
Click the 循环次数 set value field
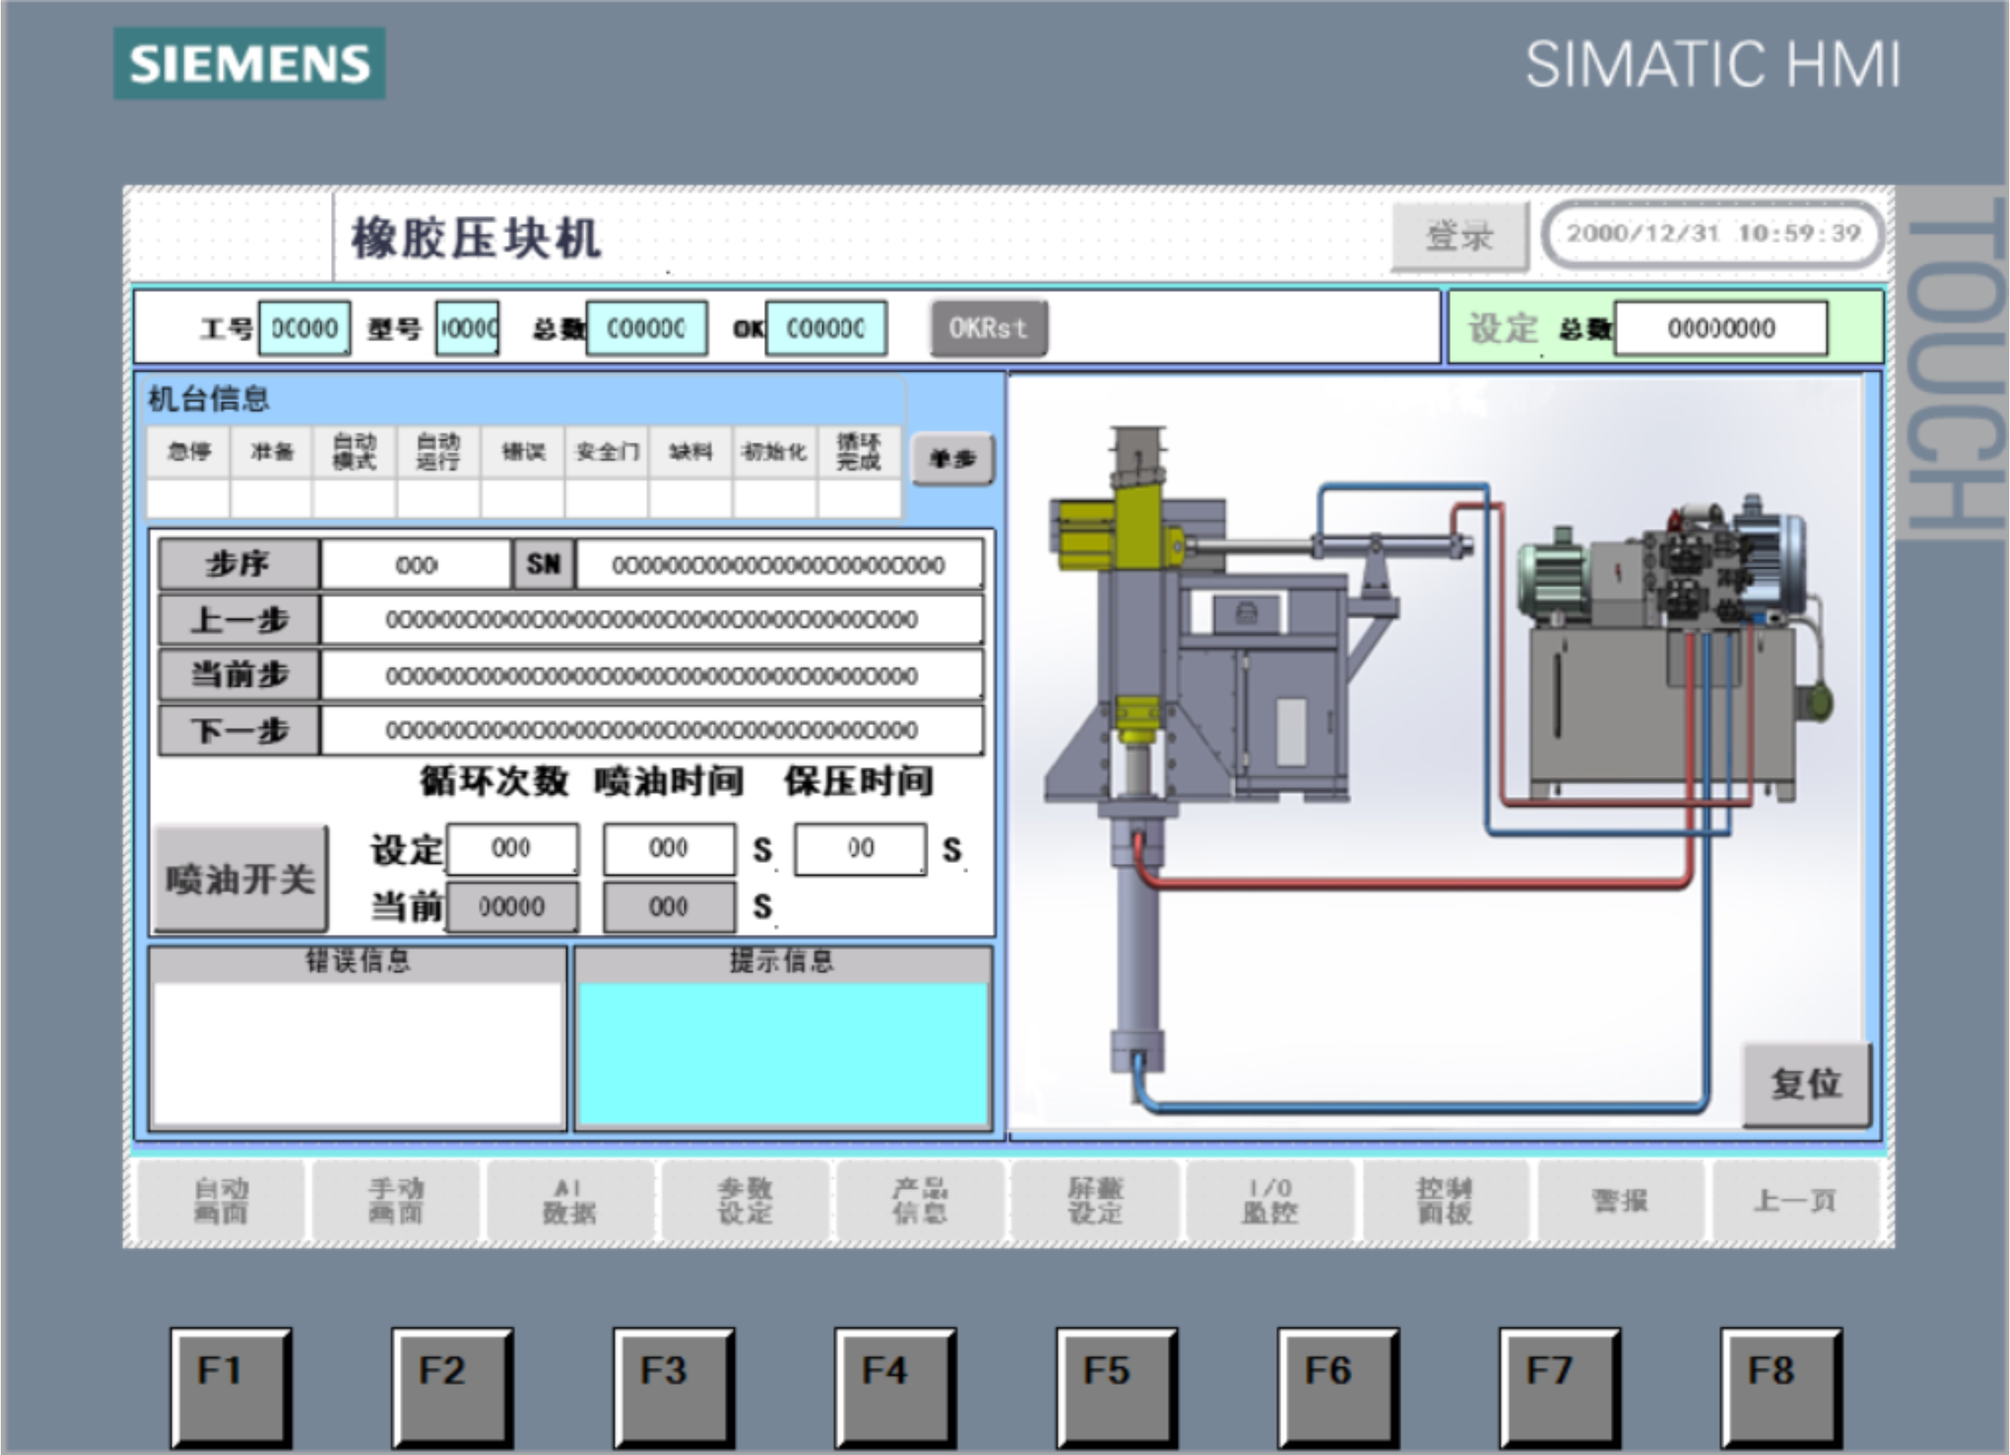tap(511, 849)
